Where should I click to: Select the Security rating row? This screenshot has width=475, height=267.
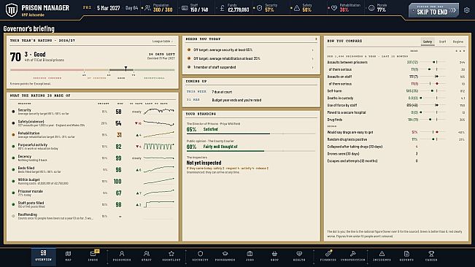pyautogui.click(x=93, y=112)
